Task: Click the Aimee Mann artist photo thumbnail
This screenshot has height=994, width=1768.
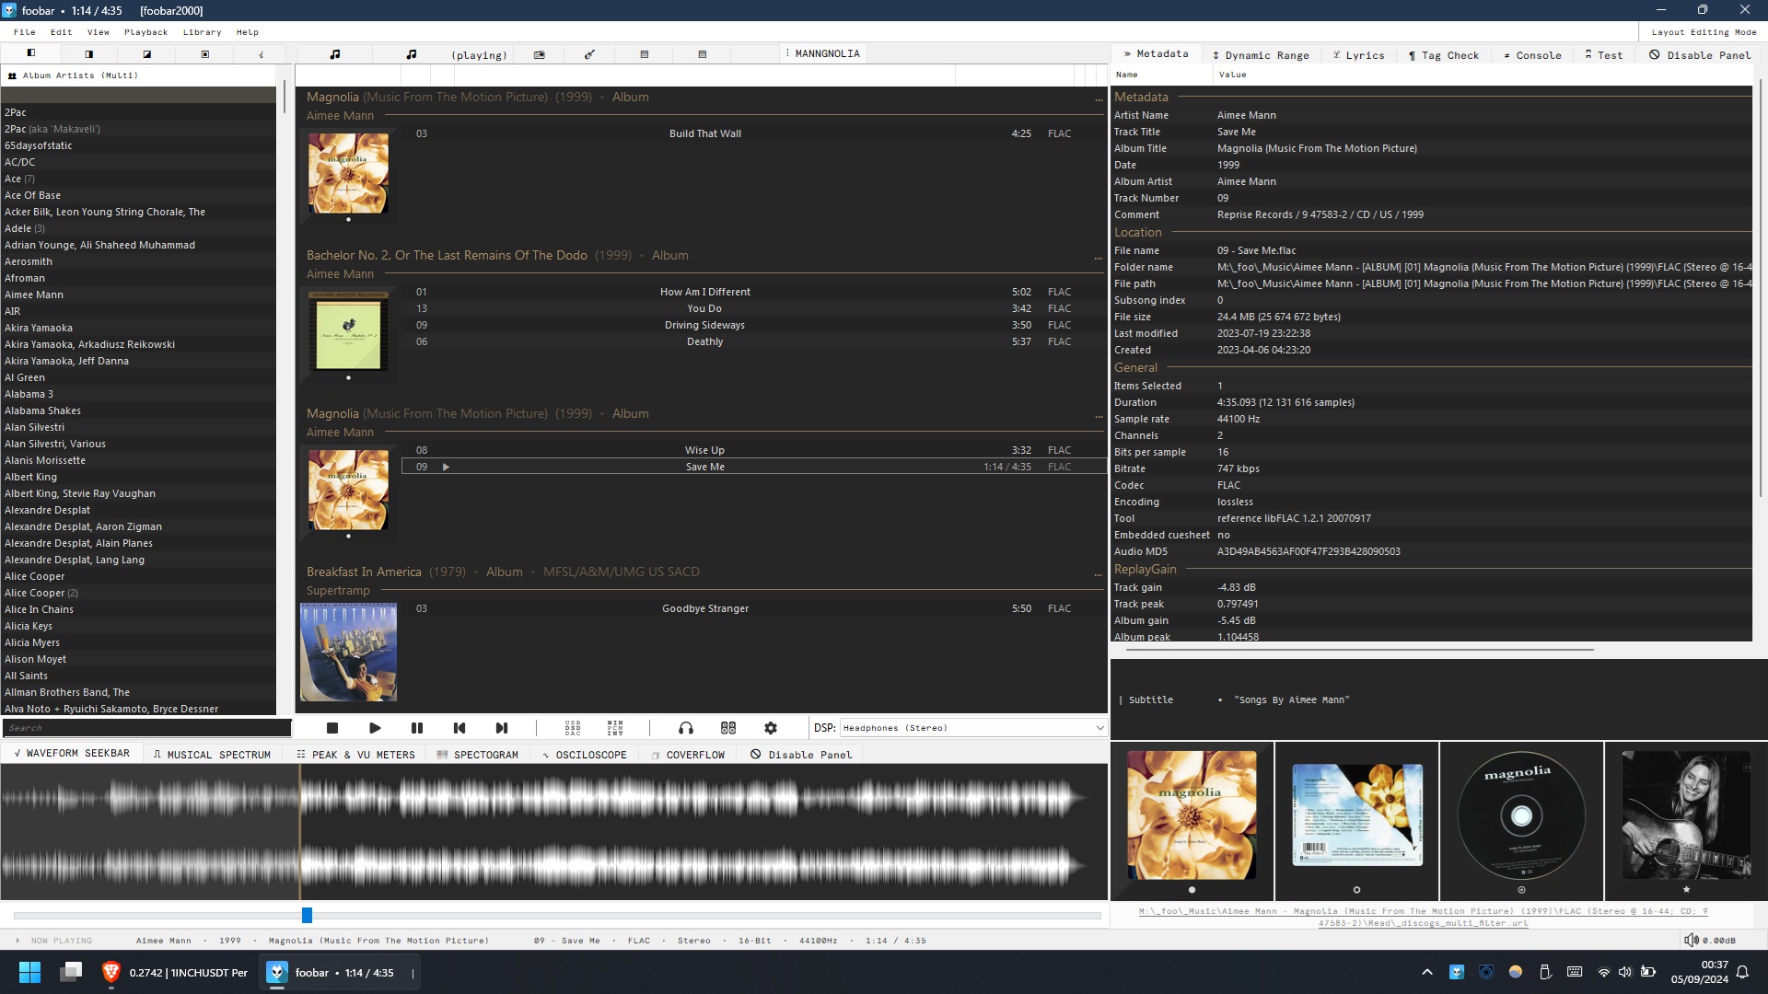Action: [x=1686, y=815]
